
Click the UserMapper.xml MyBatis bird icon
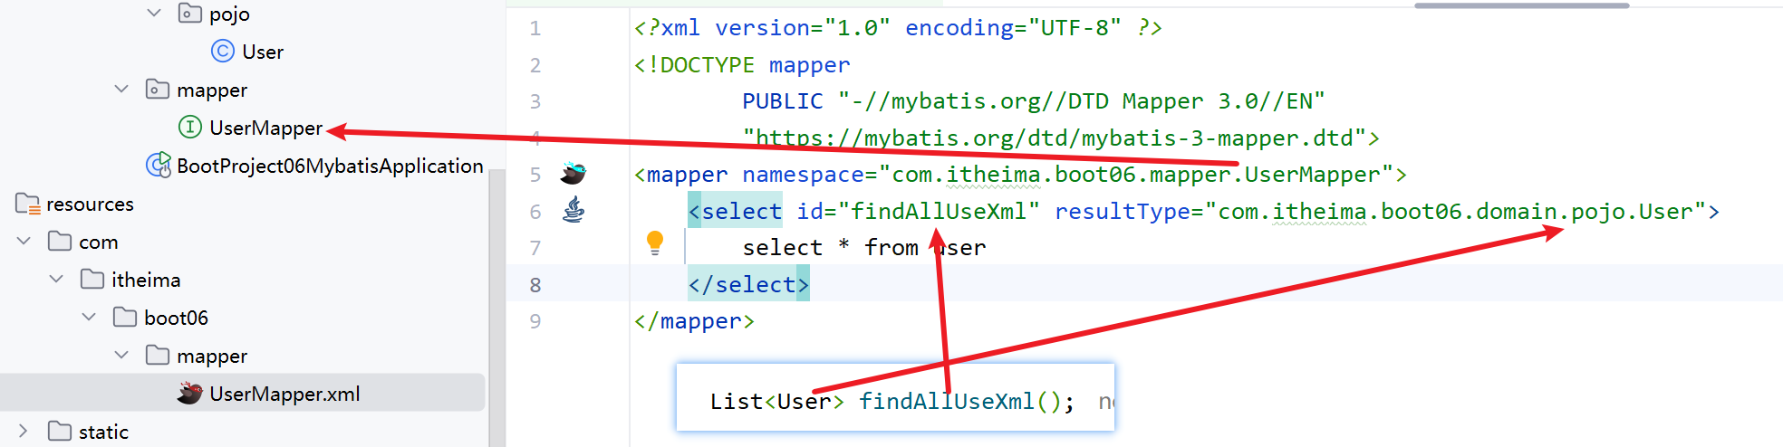click(189, 393)
